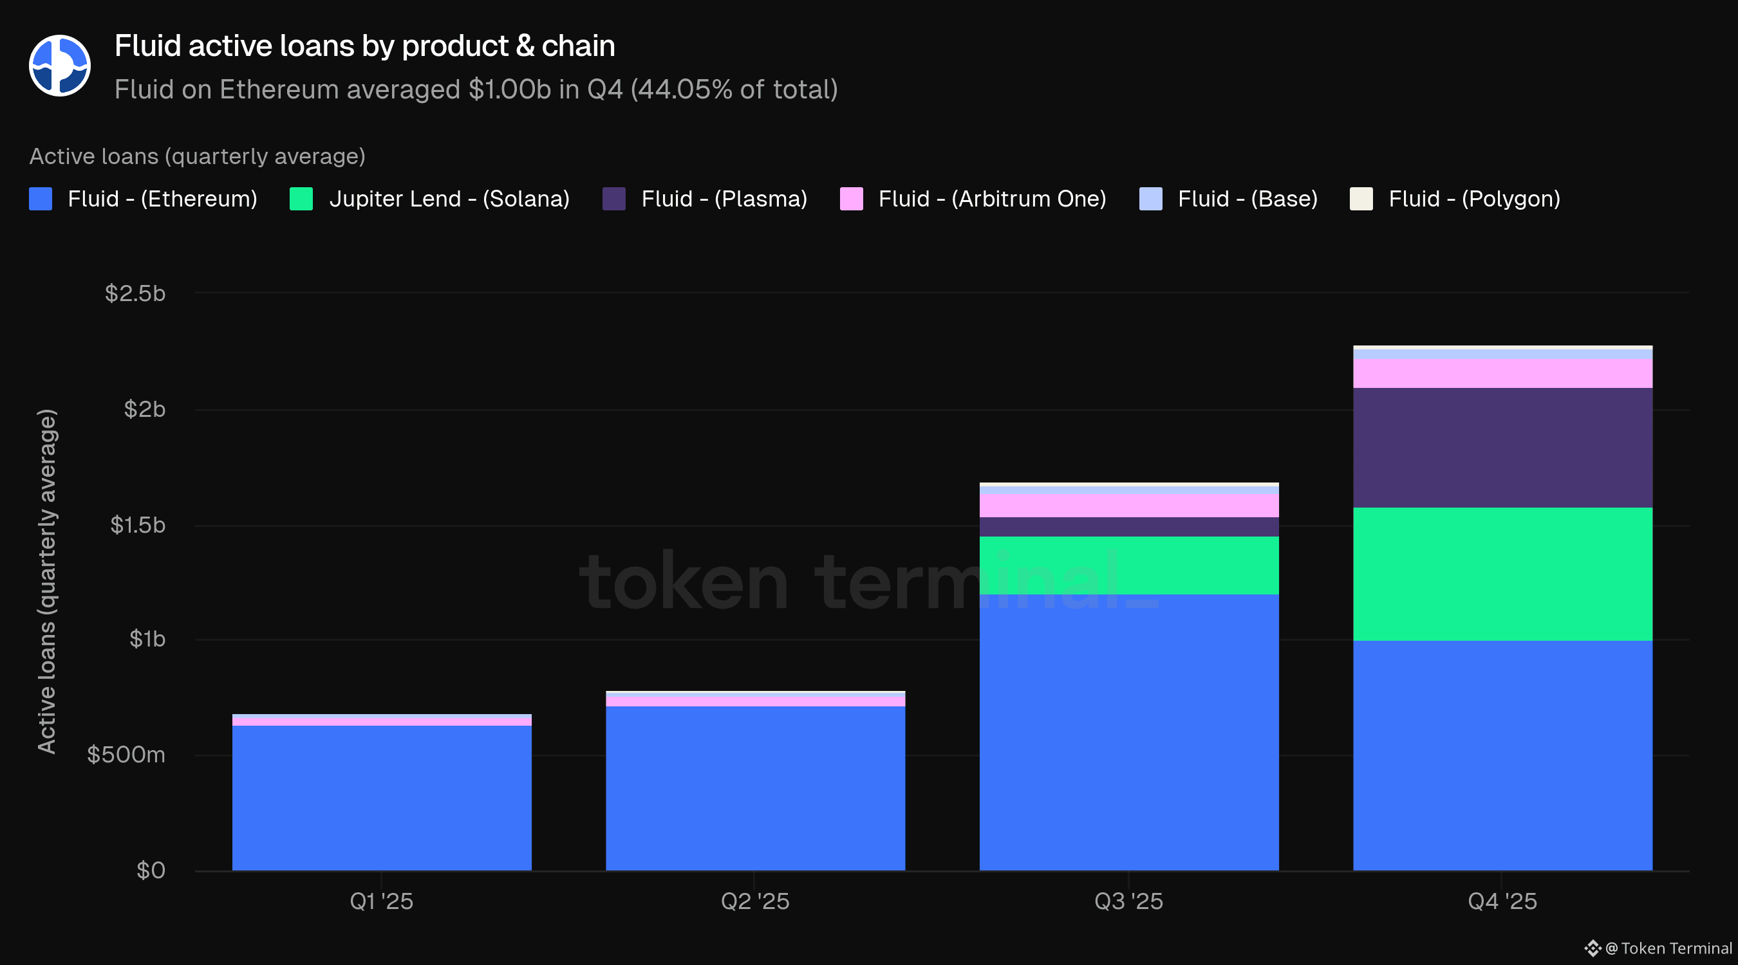Toggle Fluid Ethereum legend swatch
The image size is (1738, 965).
41,199
